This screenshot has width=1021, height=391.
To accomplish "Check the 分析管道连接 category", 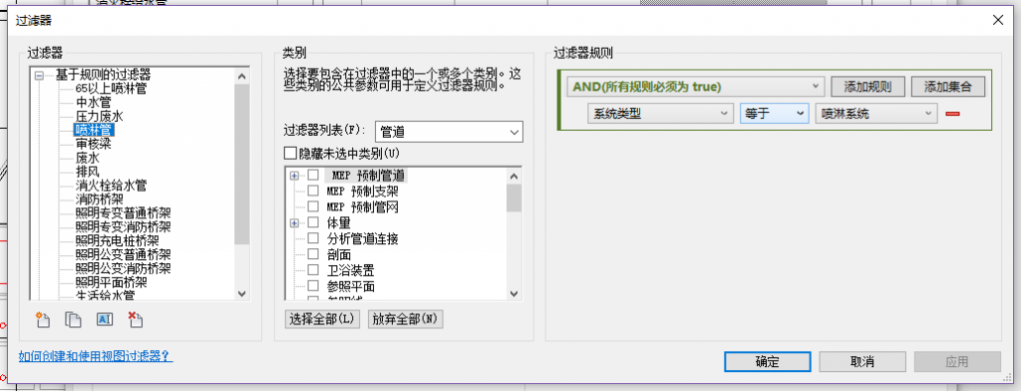I will [313, 238].
